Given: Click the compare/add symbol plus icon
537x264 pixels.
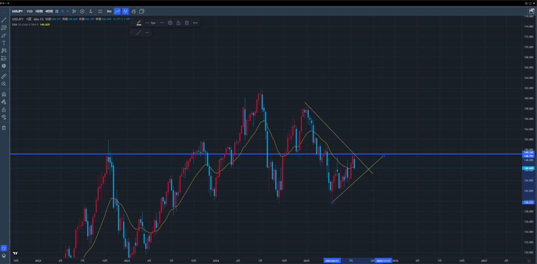Looking at the screenshot, I should [x=82, y=12].
